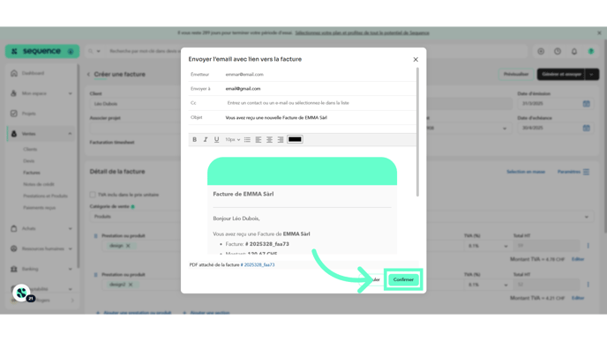This screenshot has width=607, height=341.
Task: Open Devis under Ventes
Action: tap(28, 161)
